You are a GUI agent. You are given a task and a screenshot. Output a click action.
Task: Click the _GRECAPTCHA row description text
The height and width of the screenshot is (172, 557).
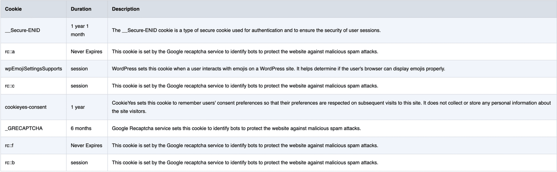(x=236, y=128)
